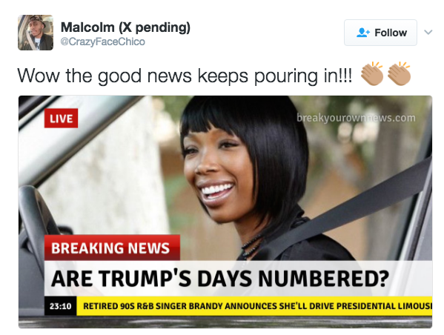Click the ARE TRUMP'S DAYS NUMBERED headline
This screenshot has height=335, width=444.
click(x=220, y=279)
